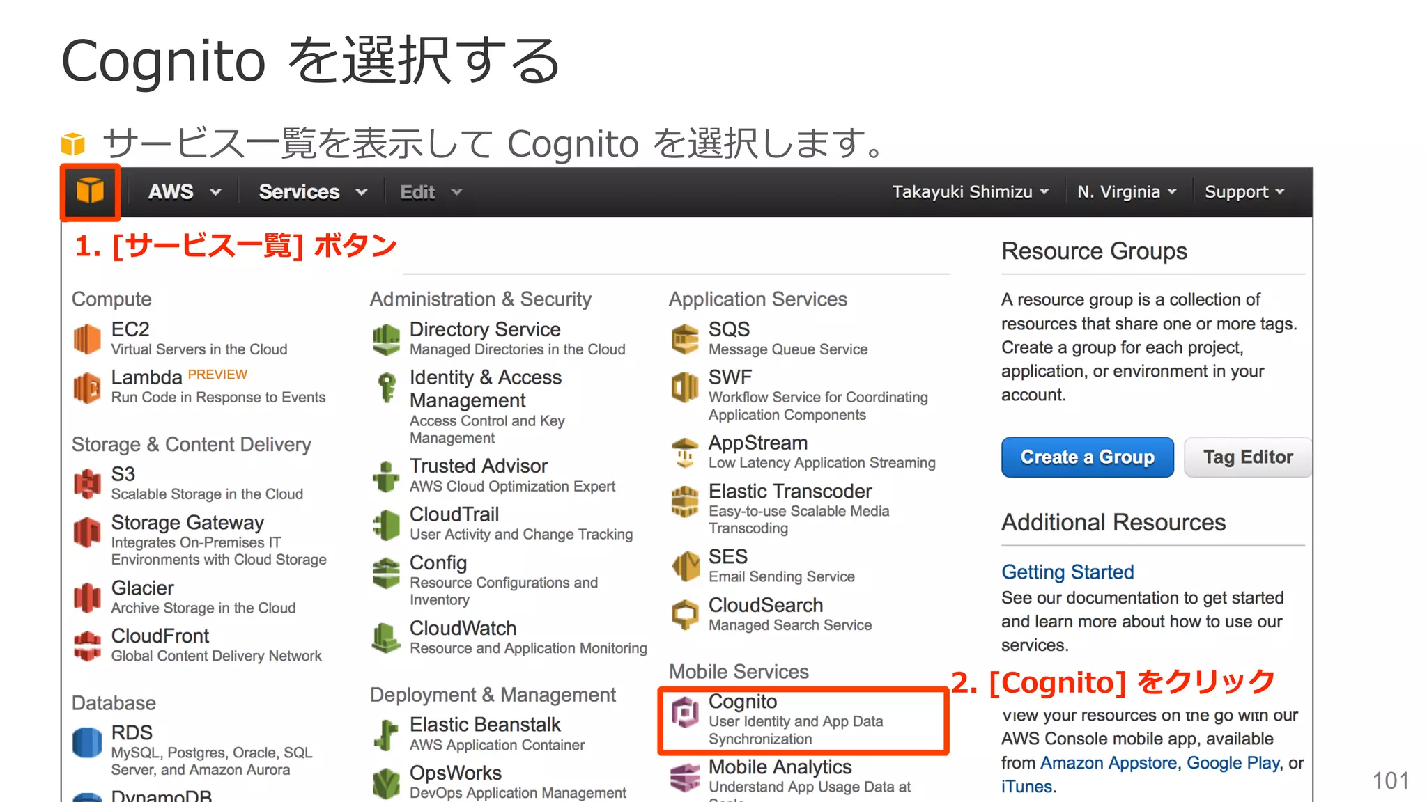Screen dimensions: 1427x802
Task: Select Identity & Access Management title
Action: pyautogui.click(x=486, y=388)
